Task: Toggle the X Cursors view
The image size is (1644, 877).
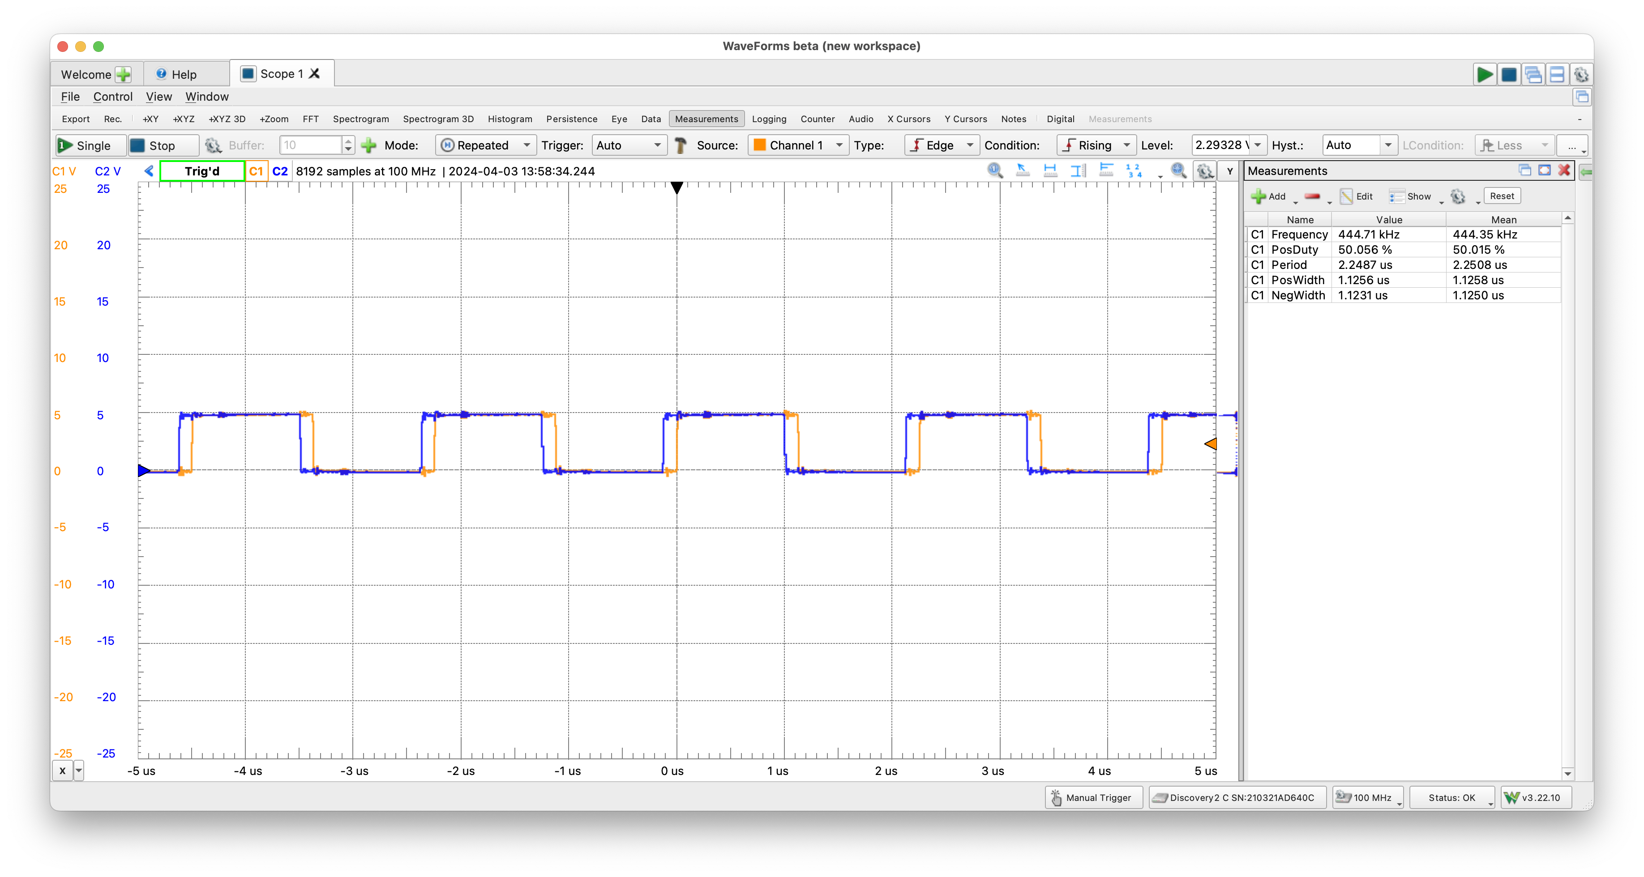Action: pyautogui.click(x=908, y=119)
